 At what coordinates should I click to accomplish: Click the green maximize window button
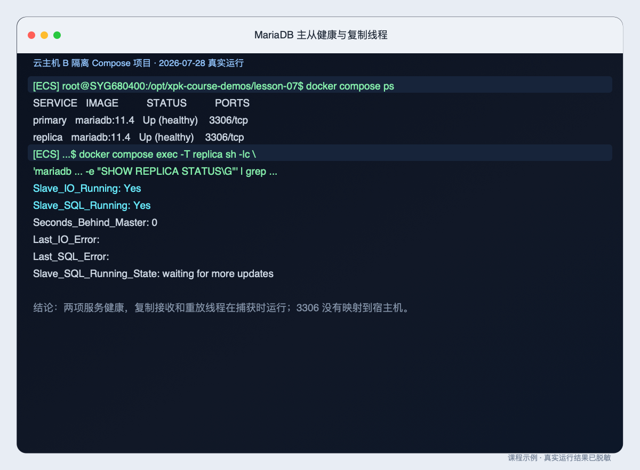coord(57,35)
